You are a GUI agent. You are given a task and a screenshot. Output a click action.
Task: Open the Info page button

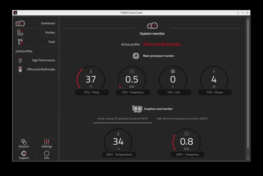coord(47,155)
